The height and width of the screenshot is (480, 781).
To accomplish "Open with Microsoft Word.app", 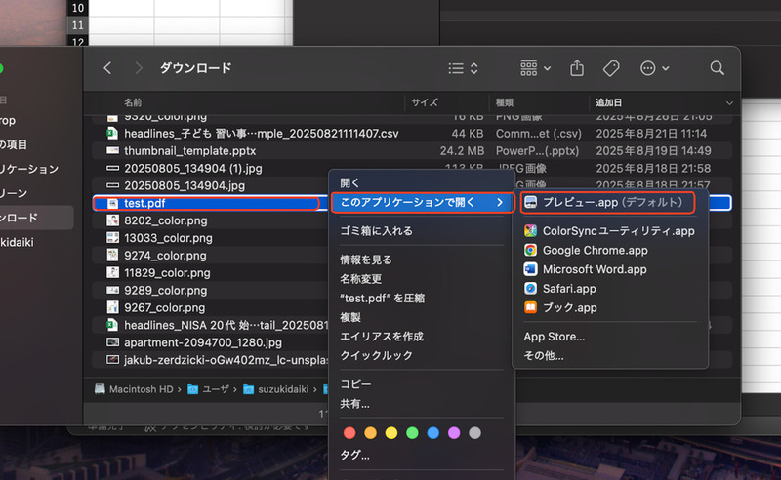I will (595, 269).
